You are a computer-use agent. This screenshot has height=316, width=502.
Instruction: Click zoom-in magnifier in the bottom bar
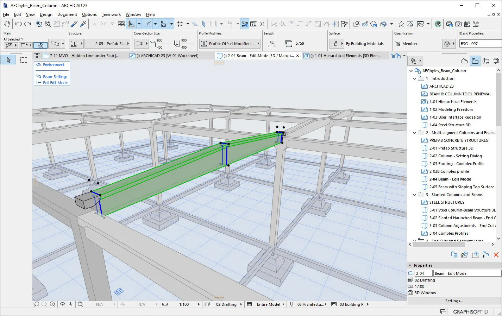(x=52, y=304)
